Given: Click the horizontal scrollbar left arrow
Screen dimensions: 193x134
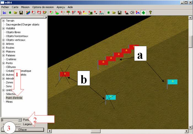Looking at the screenshot, I should (x=50, y=131).
